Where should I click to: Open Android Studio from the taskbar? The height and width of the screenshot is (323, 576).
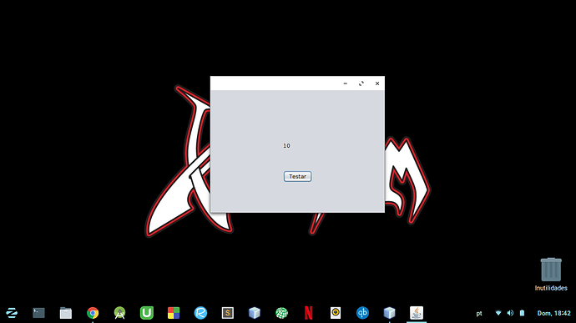(119, 313)
